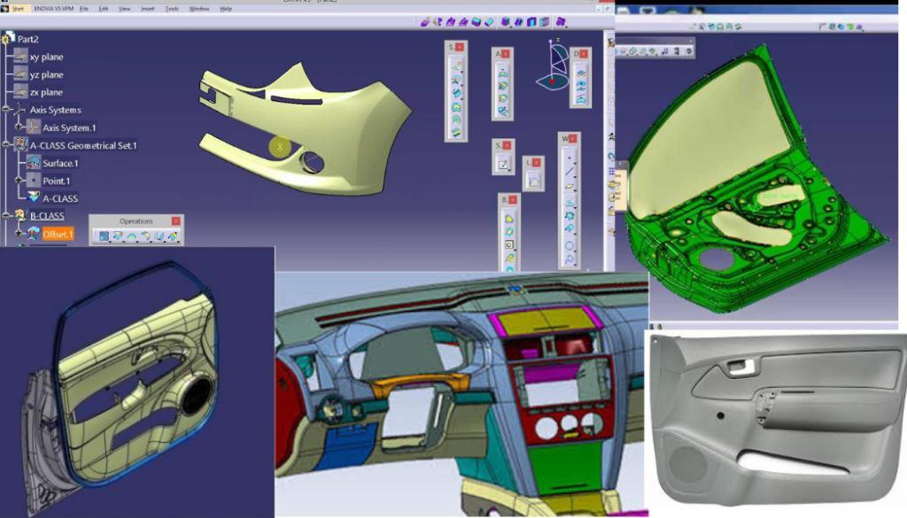907x518 pixels.
Task: Select the Part2 root node in the tree
Action: (x=27, y=39)
